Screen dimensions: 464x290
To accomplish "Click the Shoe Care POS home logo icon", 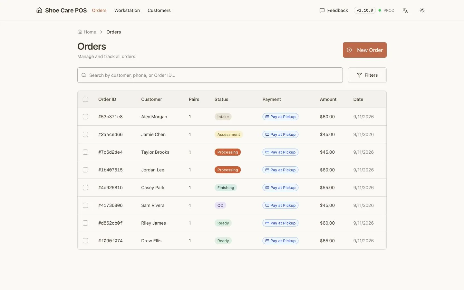I will 39,10.
